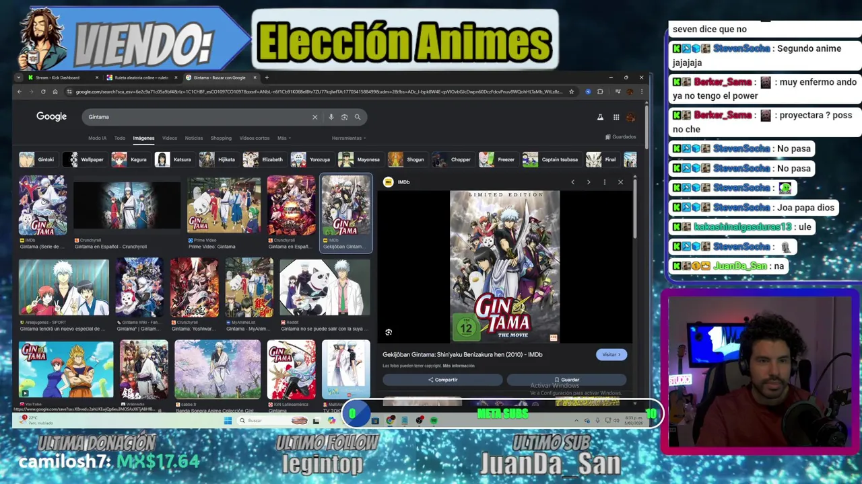Screen dimensions: 862x484
Task: Click the Google logo
Action: pyautogui.click(x=51, y=116)
